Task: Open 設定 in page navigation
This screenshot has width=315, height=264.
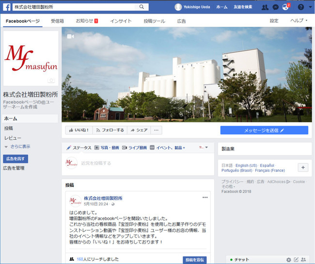Action: click(x=274, y=21)
